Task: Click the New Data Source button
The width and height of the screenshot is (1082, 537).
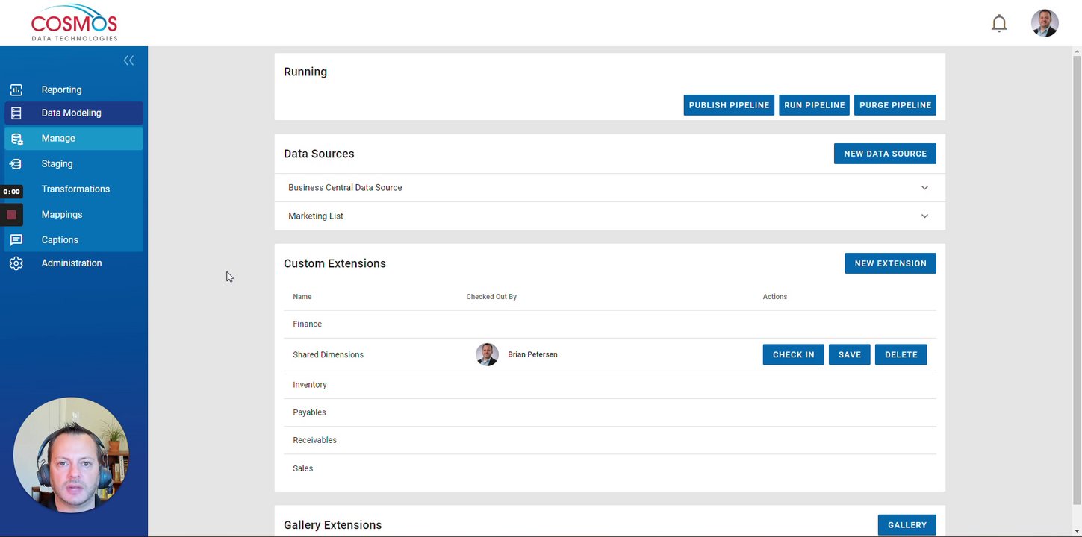Action: coord(885,154)
